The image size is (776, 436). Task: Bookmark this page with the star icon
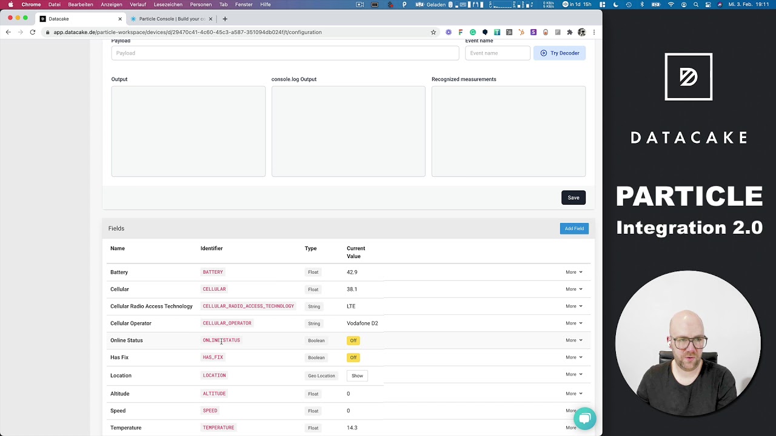[433, 32]
